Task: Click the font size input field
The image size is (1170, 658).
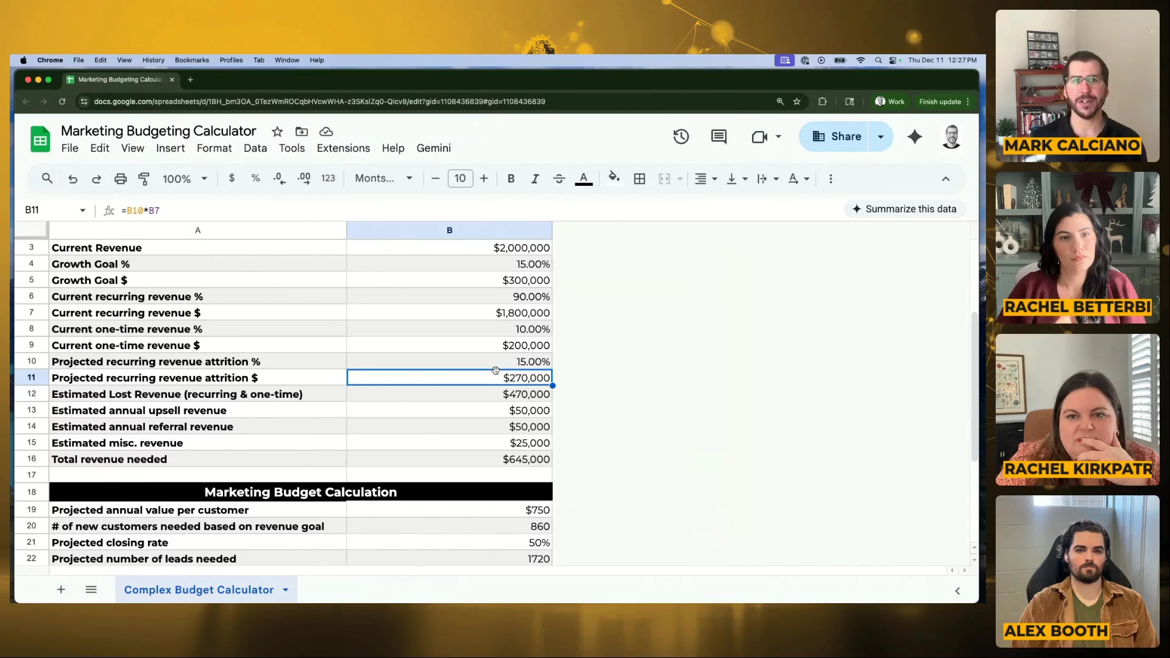Action: pyautogui.click(x=460, y=179)
